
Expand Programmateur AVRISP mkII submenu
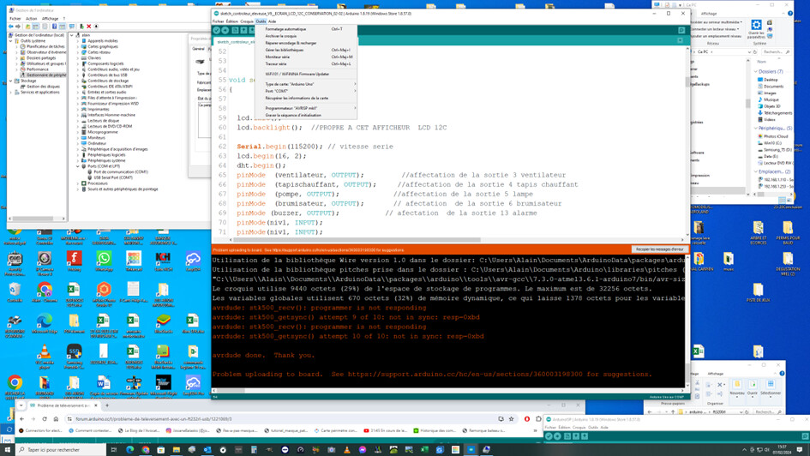click(x=306, y=109)
